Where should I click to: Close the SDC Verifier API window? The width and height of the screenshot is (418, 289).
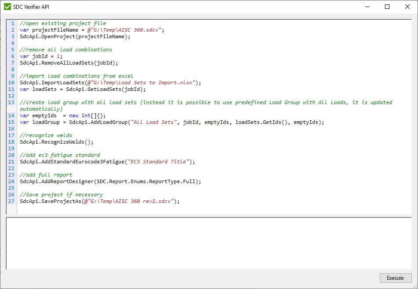click(x=407, y=7)
